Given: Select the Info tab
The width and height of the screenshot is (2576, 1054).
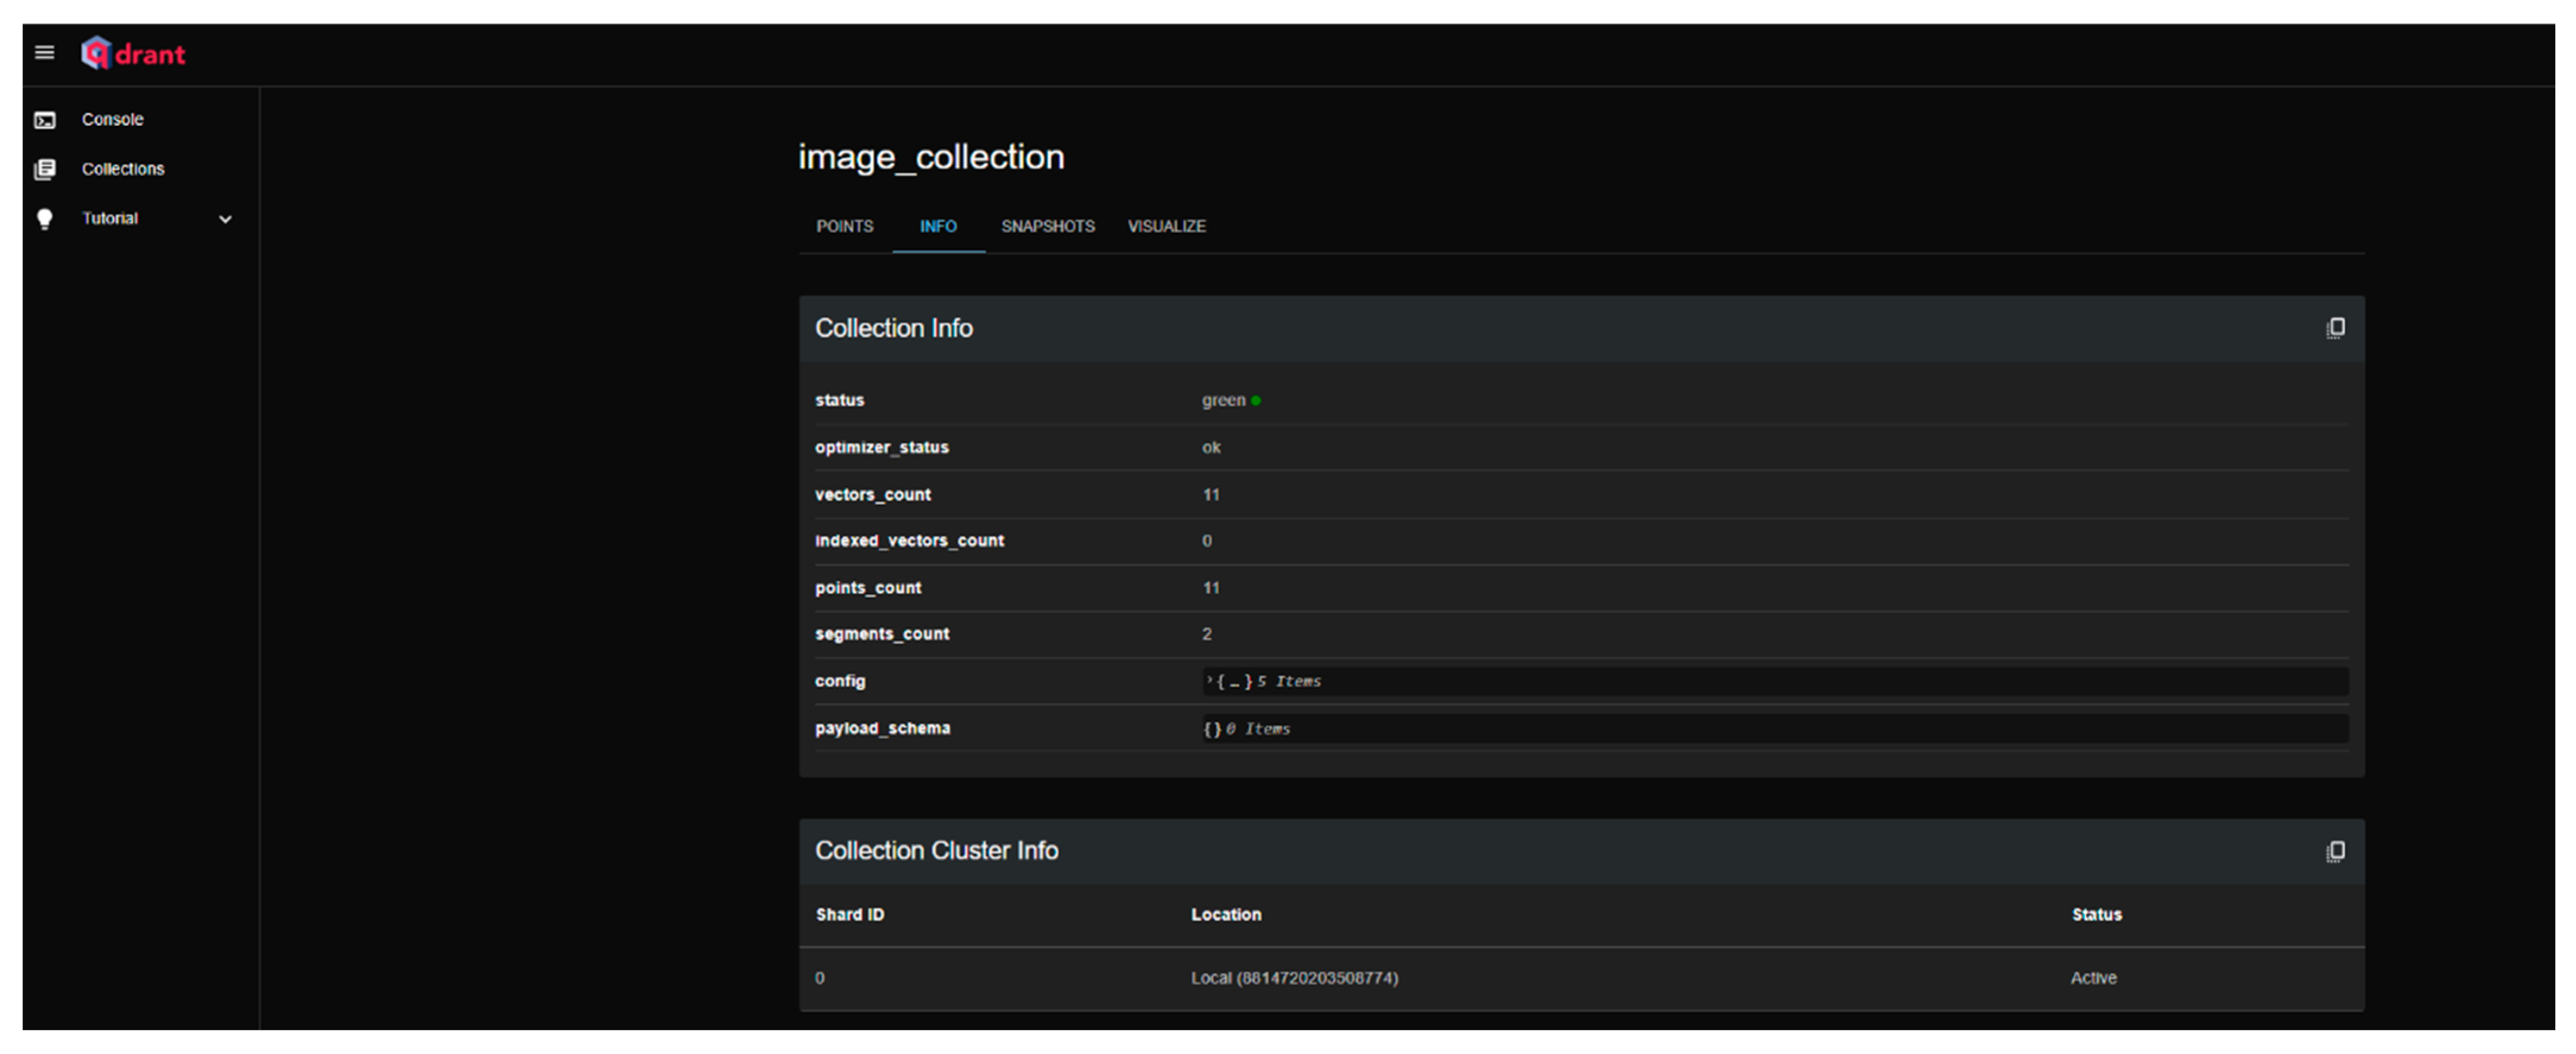Looking at the screenshot, I should coord(938,227).
